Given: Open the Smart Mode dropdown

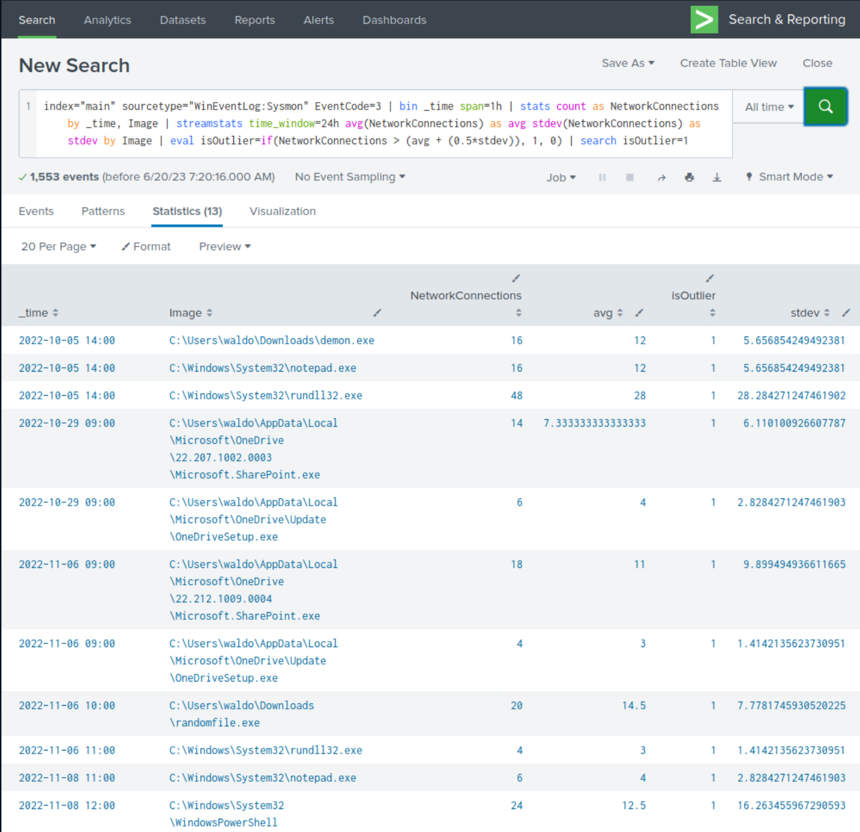Looking at the screenshot, I should click(x=790, y=177).
